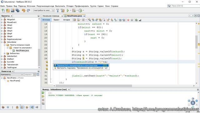
Task: Click the Open Project toolbar icon
Action: pyautogui.click(x=12, y=10)
